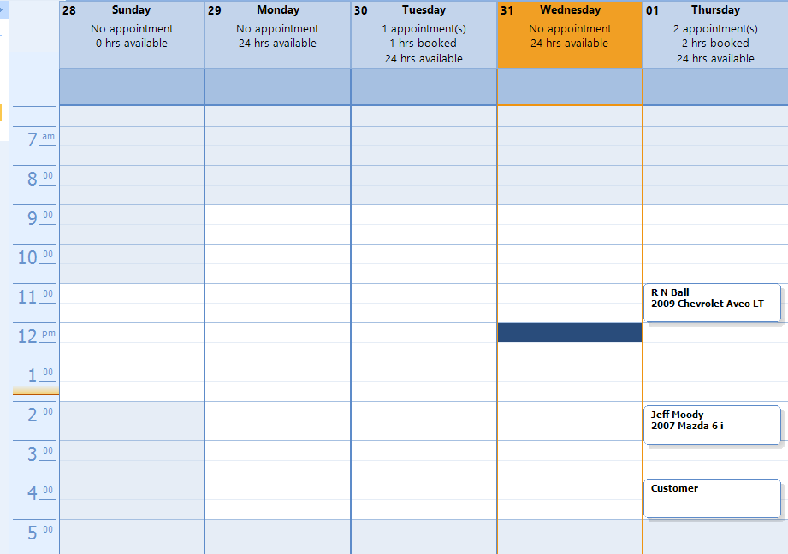
Task: Click the Customer appointment at 4:00
Action: (x=712, y=498)
